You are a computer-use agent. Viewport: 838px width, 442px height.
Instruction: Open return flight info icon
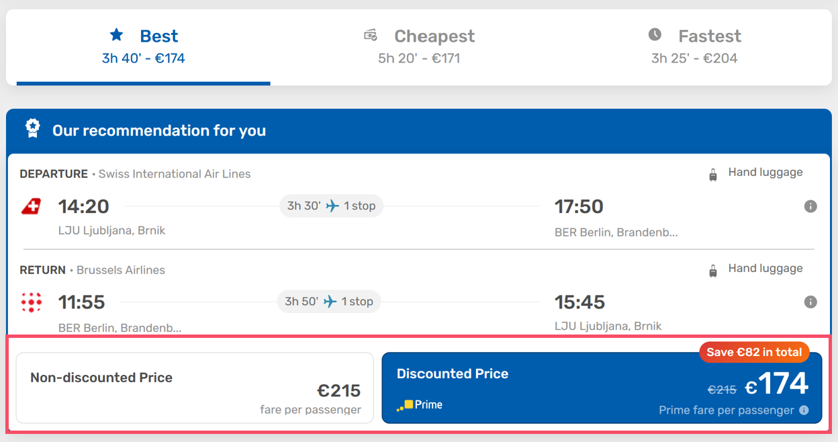[810, 302]
